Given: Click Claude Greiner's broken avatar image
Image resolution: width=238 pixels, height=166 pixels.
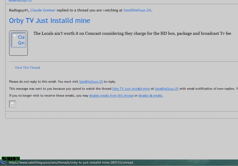Looking at the screenshot, I should pyautogui.click(x=18, y=40).
